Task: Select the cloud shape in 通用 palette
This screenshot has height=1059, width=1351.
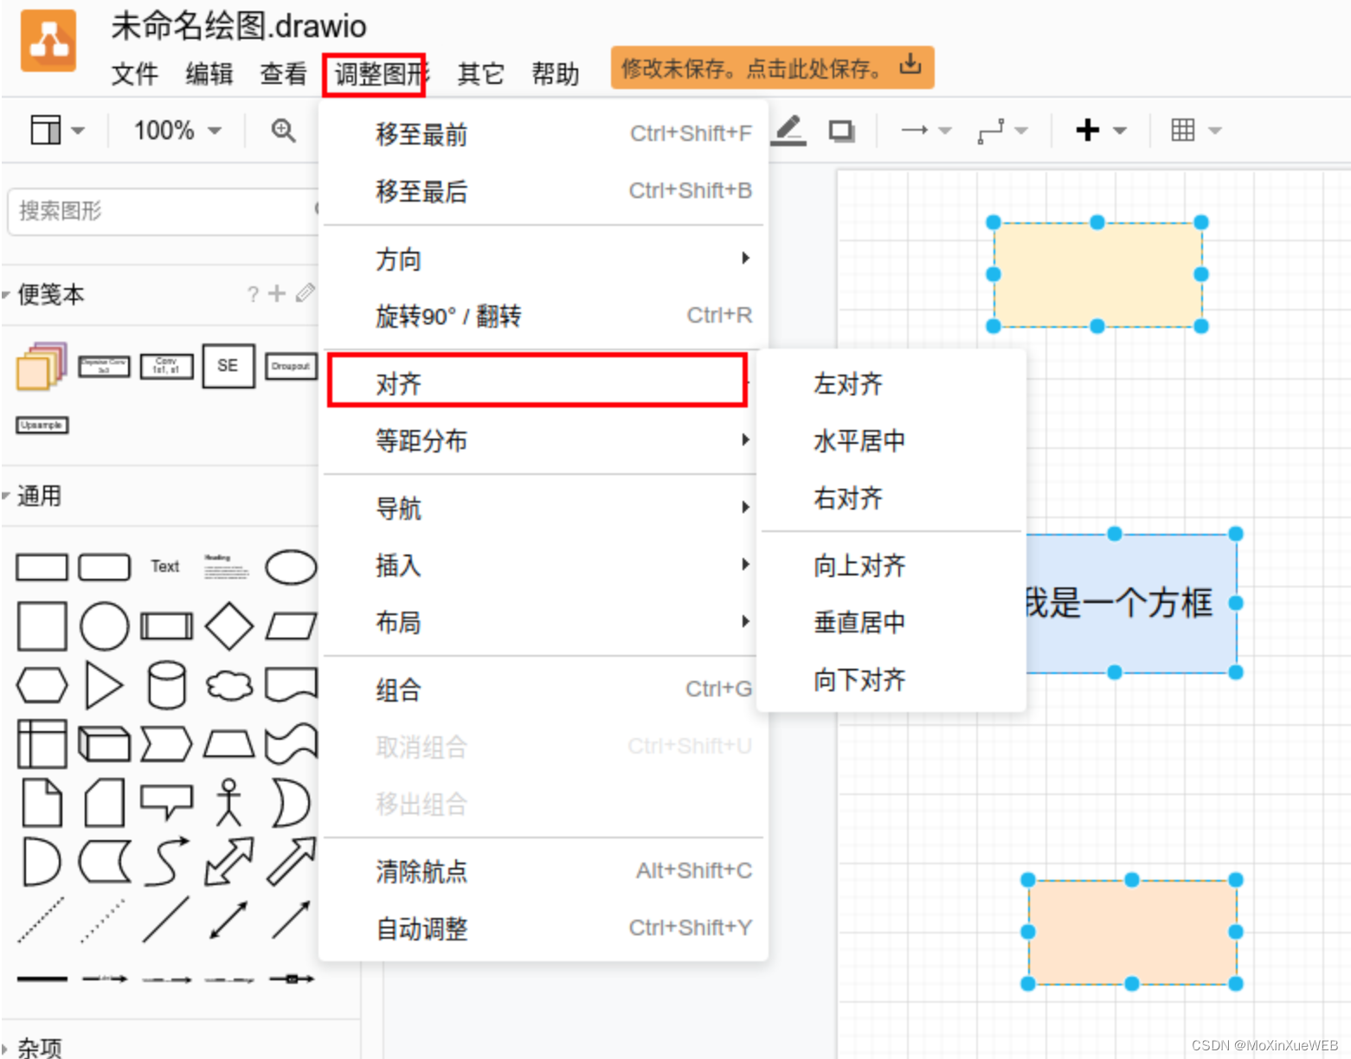Action: tap(228, 685)
